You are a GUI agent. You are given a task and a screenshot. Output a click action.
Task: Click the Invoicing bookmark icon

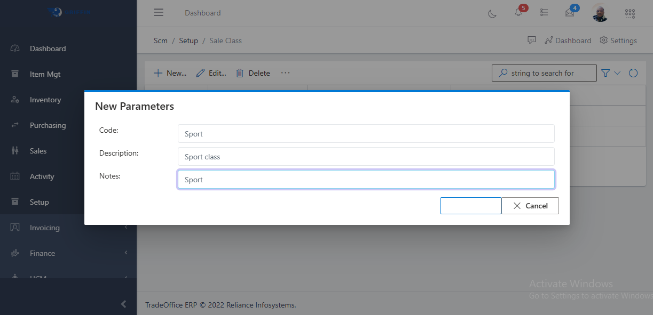[15, 227]
